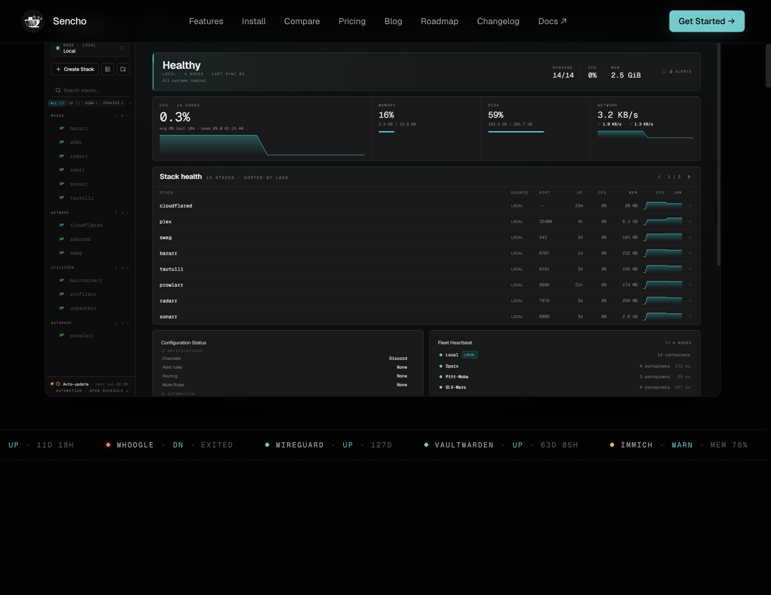Open the Utilities group three-dot menu
Viewport: 771px width, 595px height.
(116, 268)
